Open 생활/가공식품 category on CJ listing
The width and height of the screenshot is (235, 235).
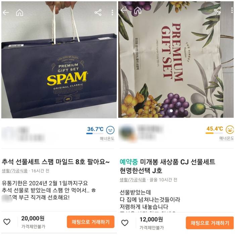133,180
